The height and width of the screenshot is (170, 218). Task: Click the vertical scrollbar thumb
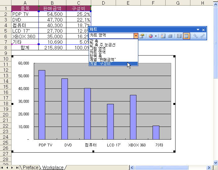pyautogui.click(x=216, y=43)
